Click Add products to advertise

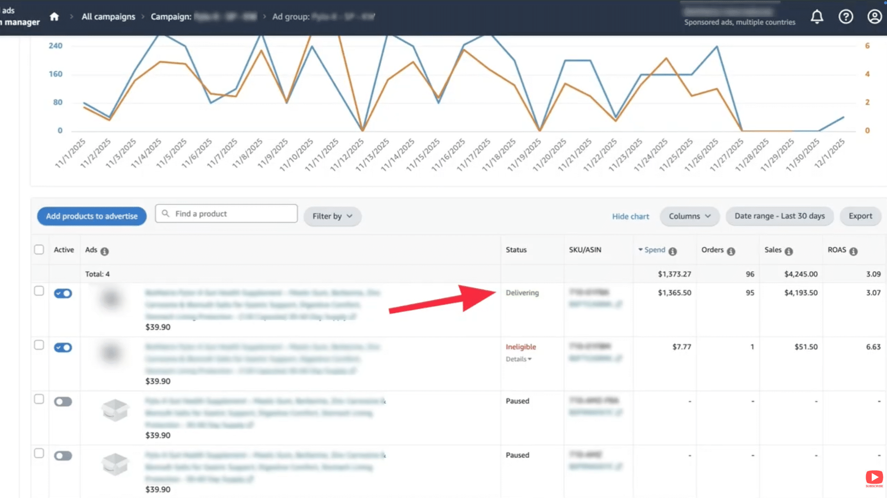point(91,216)
